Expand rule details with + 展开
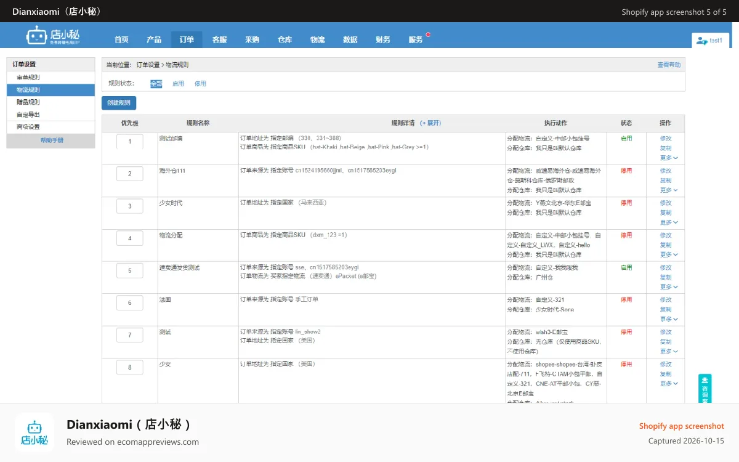 click(x=430, y=123)
